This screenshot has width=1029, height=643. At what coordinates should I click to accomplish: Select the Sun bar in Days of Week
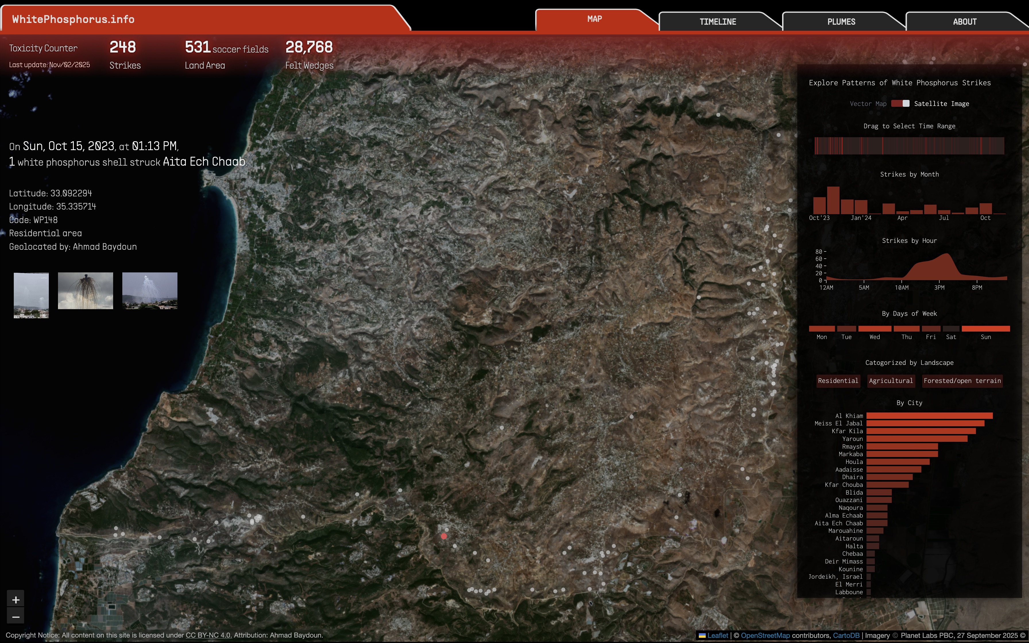[985, 329]
